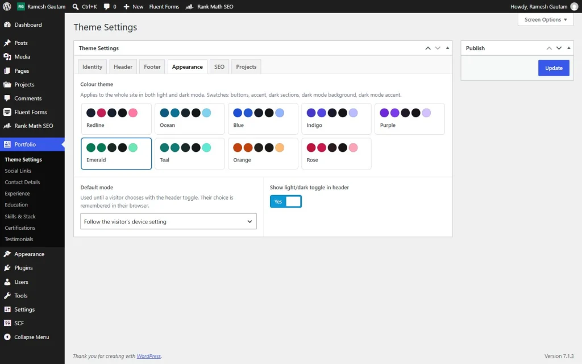The width and height of the screenshot is (582, 364).
Task: Click Howdy, Ramesh Gautam account menu
Action: pyautogui.click(x=544, y=7)
